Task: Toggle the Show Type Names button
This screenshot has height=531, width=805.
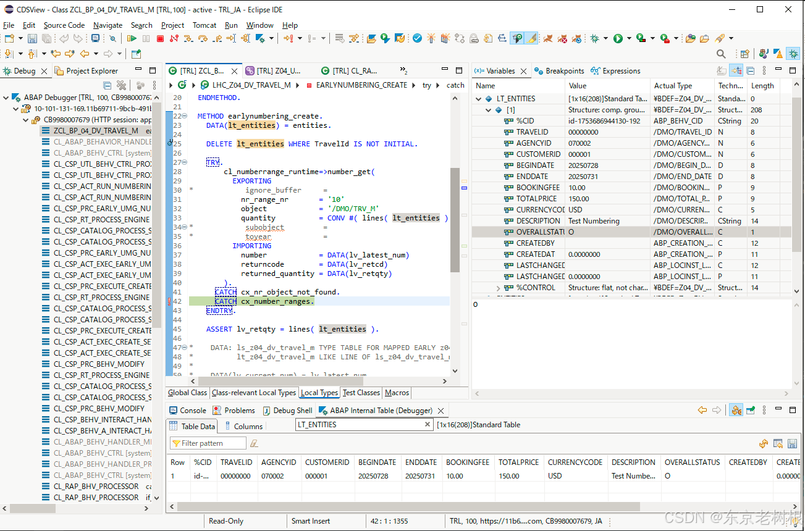Action: tap(721, 71)
